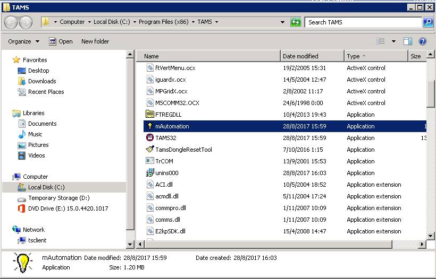Click the Pictures library icon

[x=22, y=145]
